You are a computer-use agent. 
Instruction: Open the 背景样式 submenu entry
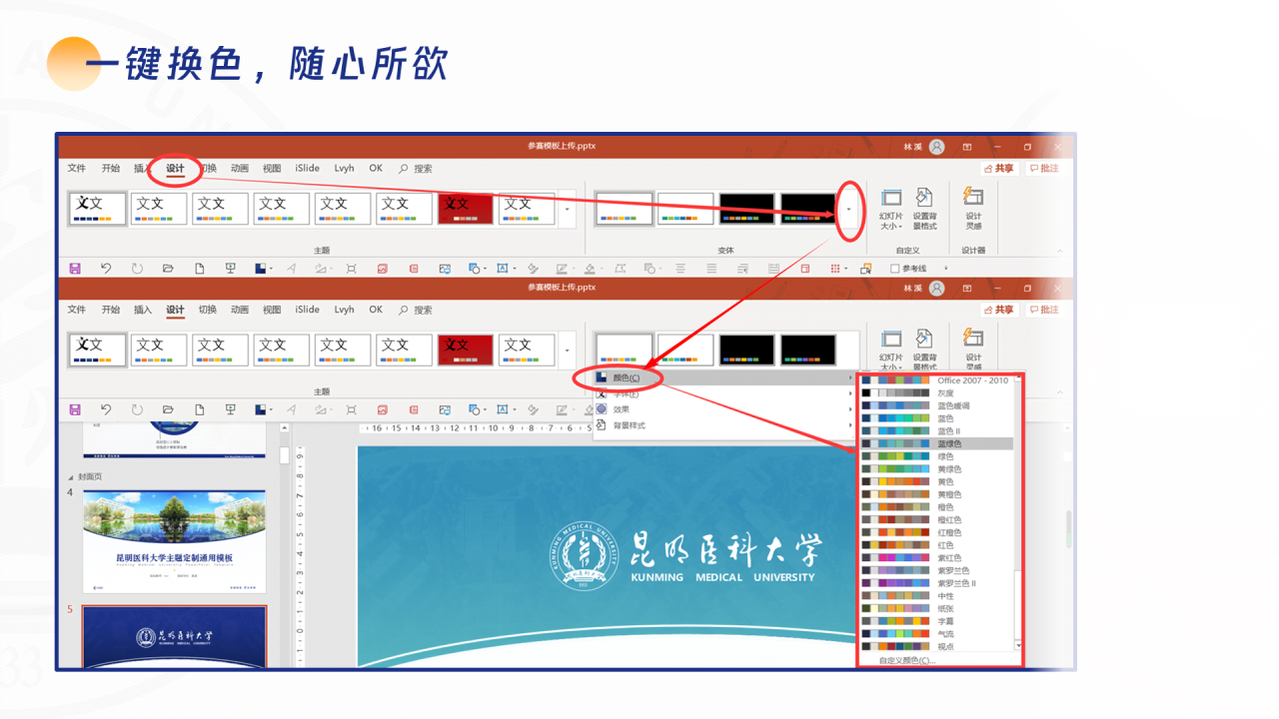pyautogui.click(x=724, y=425)
